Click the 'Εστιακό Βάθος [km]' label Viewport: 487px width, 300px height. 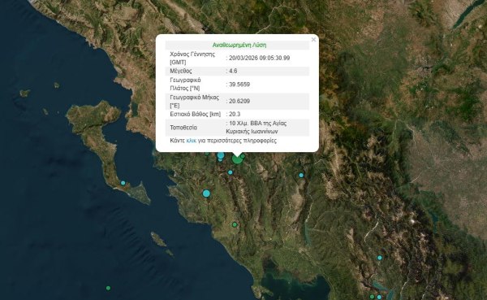tap(195, 114)
